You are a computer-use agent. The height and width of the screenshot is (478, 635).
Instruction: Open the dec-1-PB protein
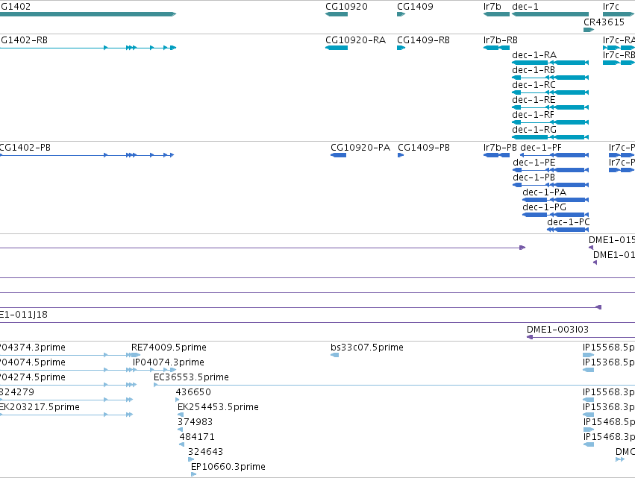551,185
